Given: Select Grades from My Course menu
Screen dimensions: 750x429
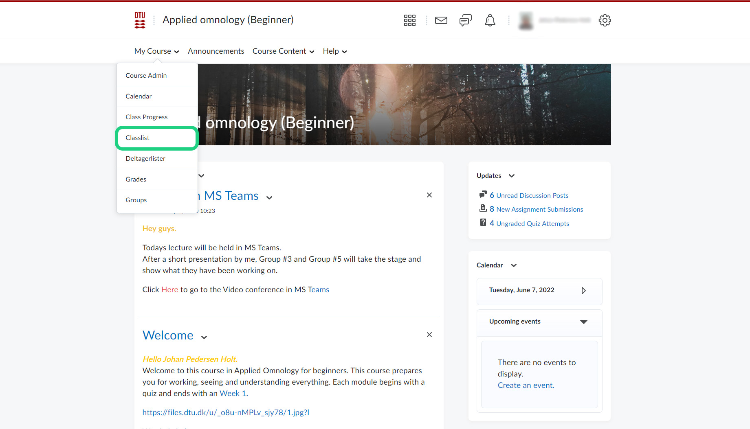Looking at the screenshot, I should [x=136, y=179].
